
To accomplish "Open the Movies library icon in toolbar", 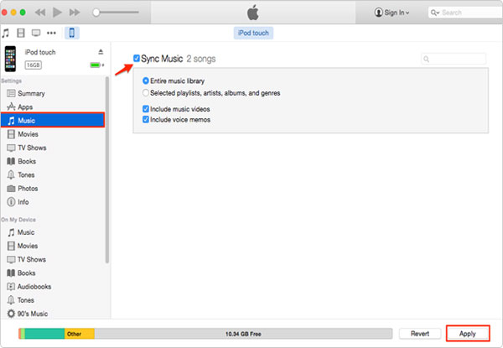I will click(21, 33).
